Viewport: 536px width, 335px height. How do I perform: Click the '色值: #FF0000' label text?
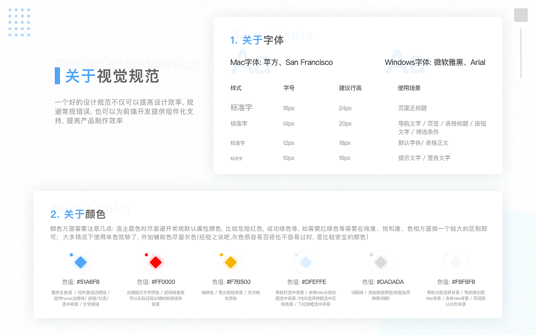[155, 282]
